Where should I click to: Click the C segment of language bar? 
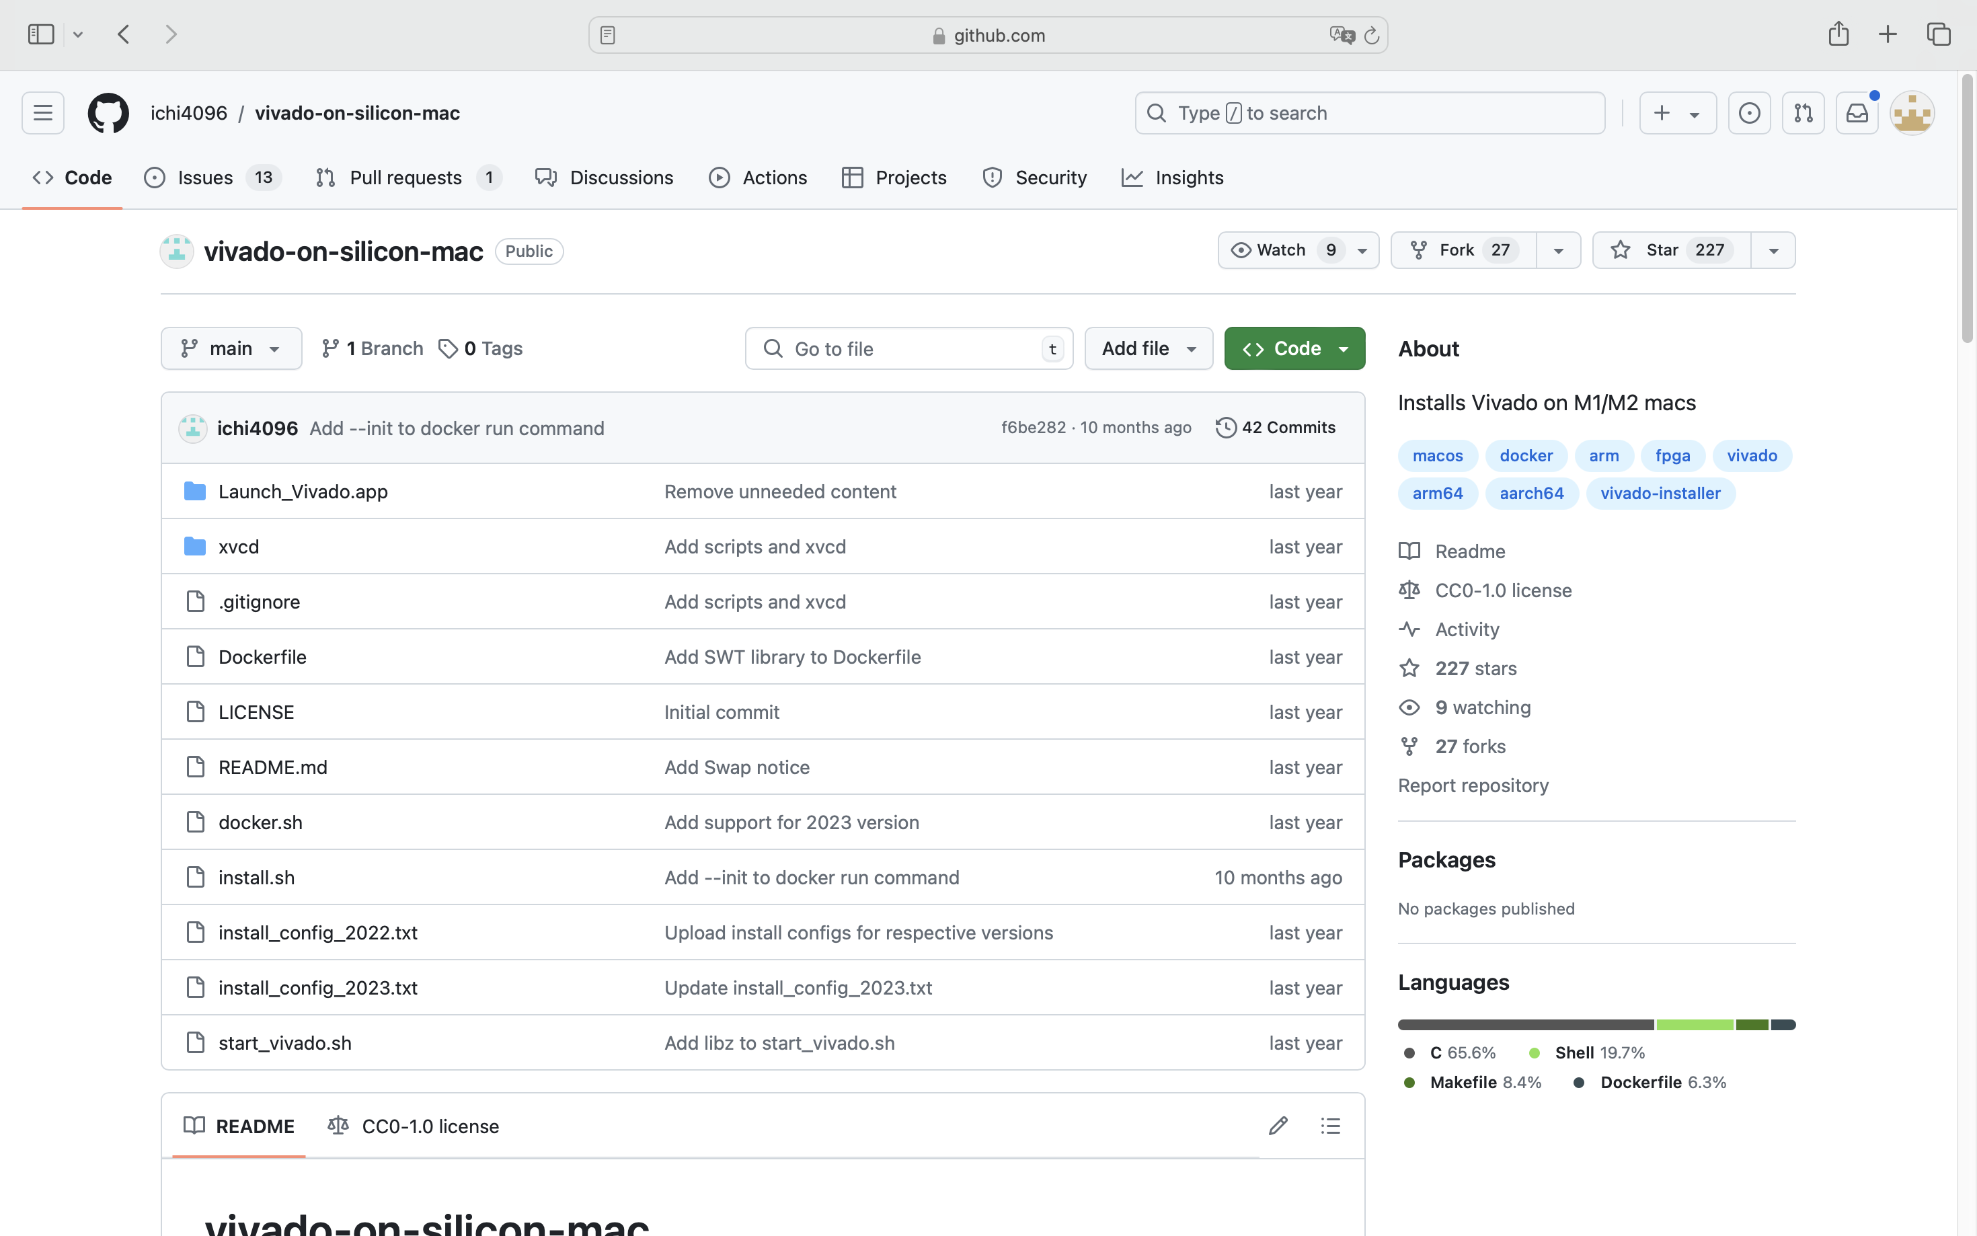[1525, 1024]
